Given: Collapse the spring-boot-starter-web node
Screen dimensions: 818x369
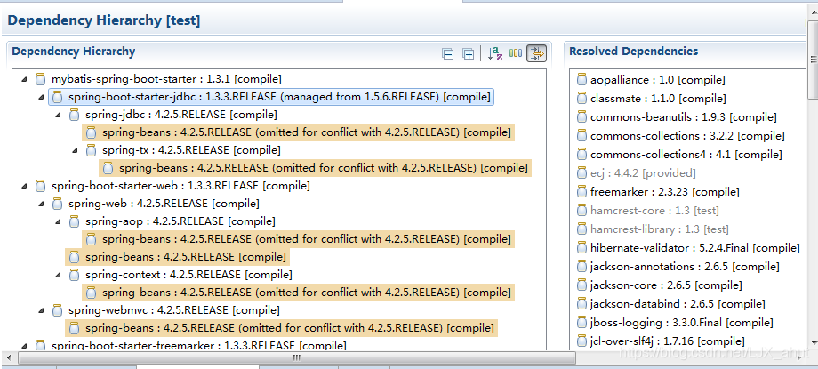Looking at the screenshot, I should point(24,186).
